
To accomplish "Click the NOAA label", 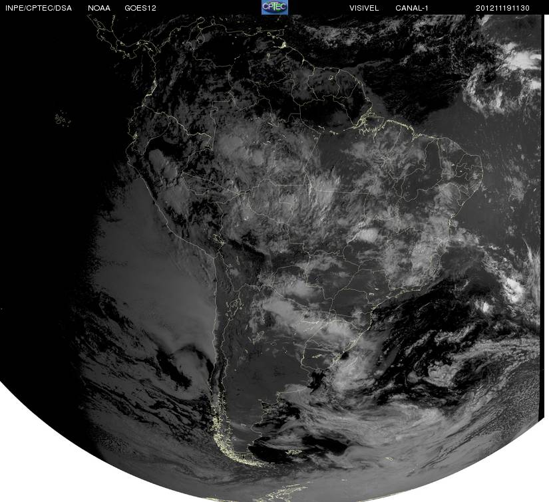I will tap(99, 8).
